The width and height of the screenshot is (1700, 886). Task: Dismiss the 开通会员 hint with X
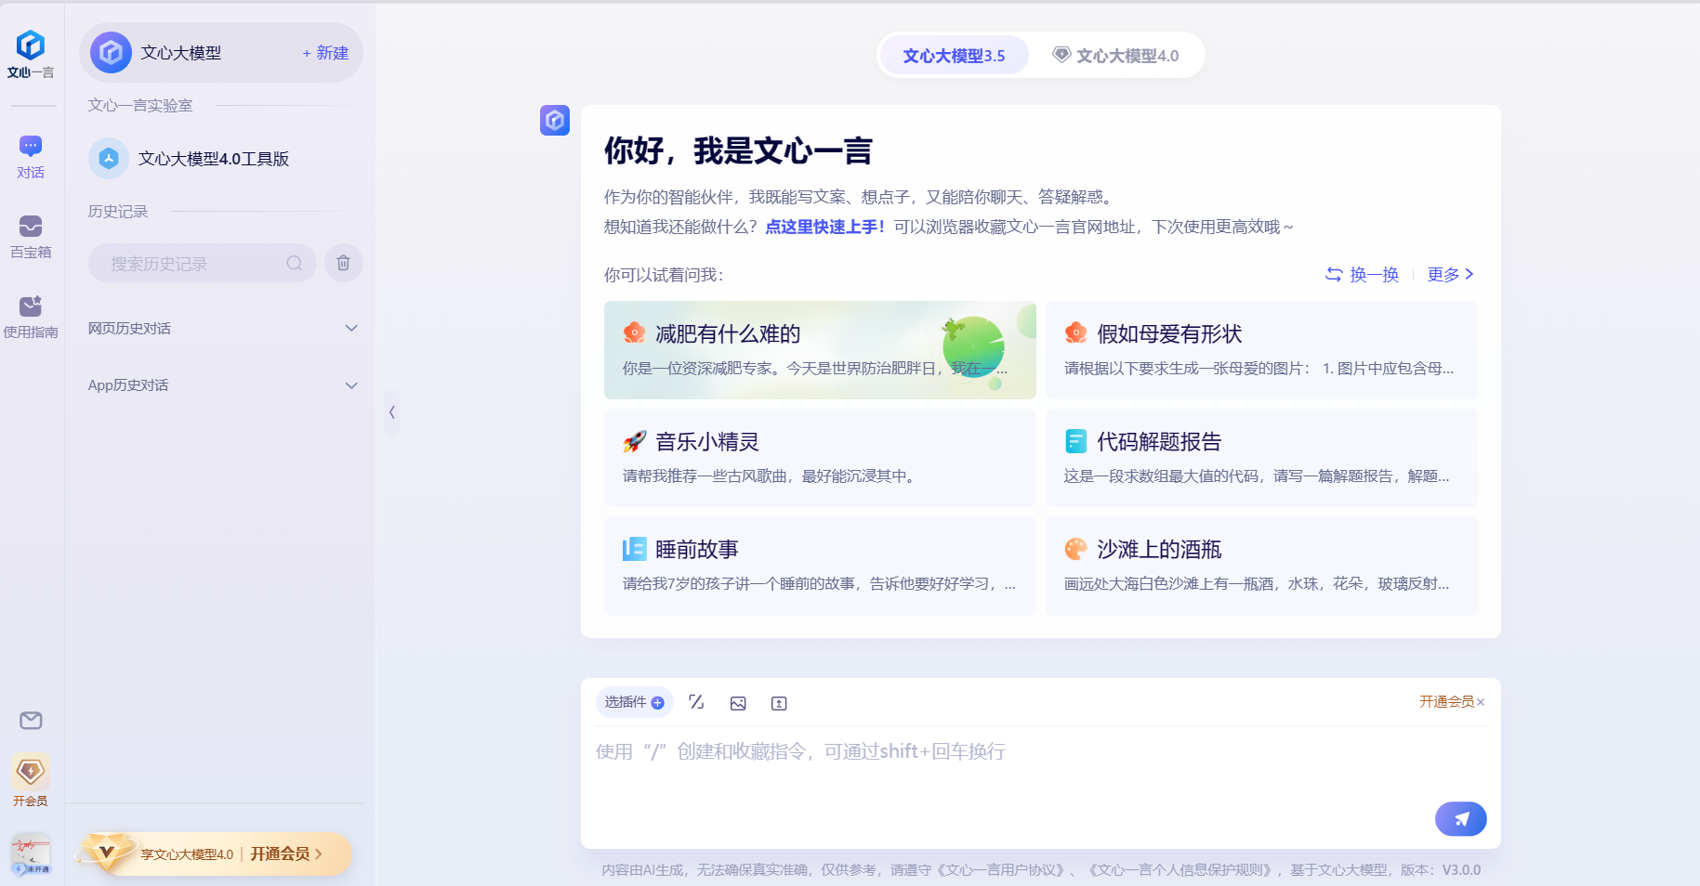1481,702
